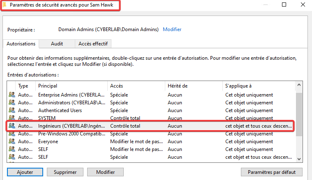Click Paramètres par défaut button
The image size is (312, 180).
(x=271, y=172)
